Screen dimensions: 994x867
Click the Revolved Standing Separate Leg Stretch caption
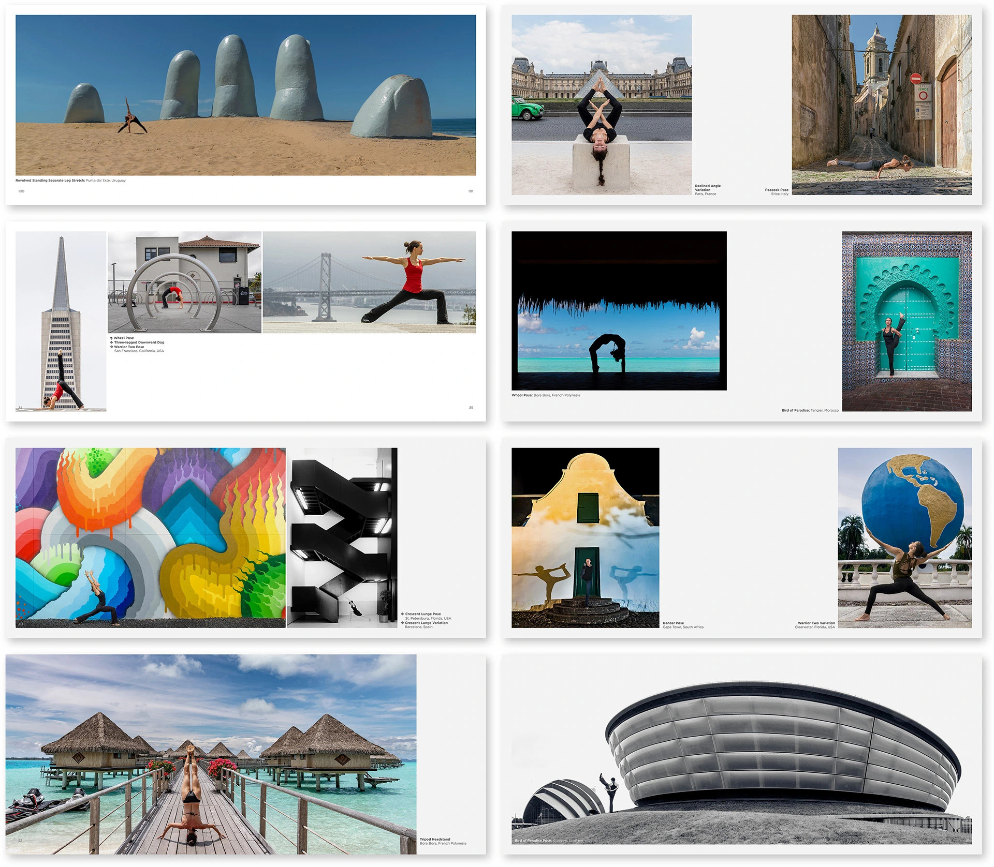[70, 181]
